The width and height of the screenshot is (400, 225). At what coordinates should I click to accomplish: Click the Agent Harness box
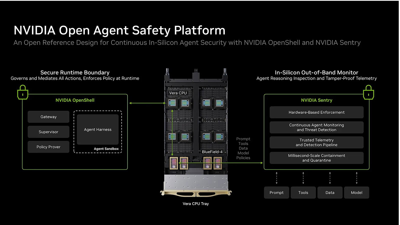coord(98,129)
